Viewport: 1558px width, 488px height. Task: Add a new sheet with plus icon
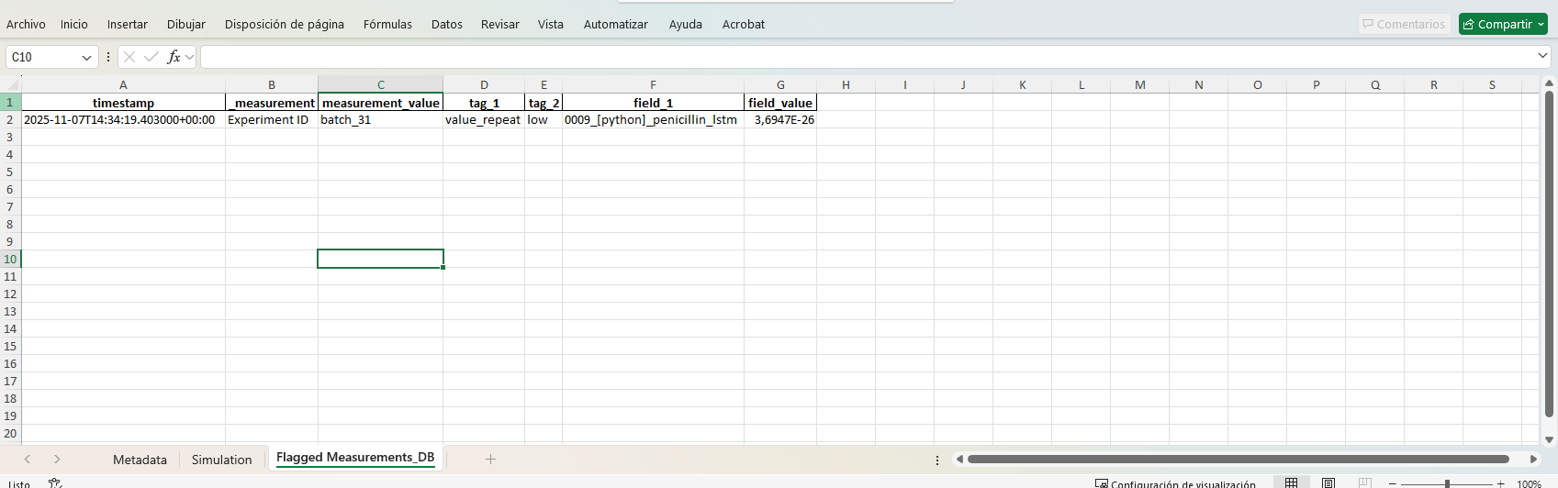click(490, 459)
